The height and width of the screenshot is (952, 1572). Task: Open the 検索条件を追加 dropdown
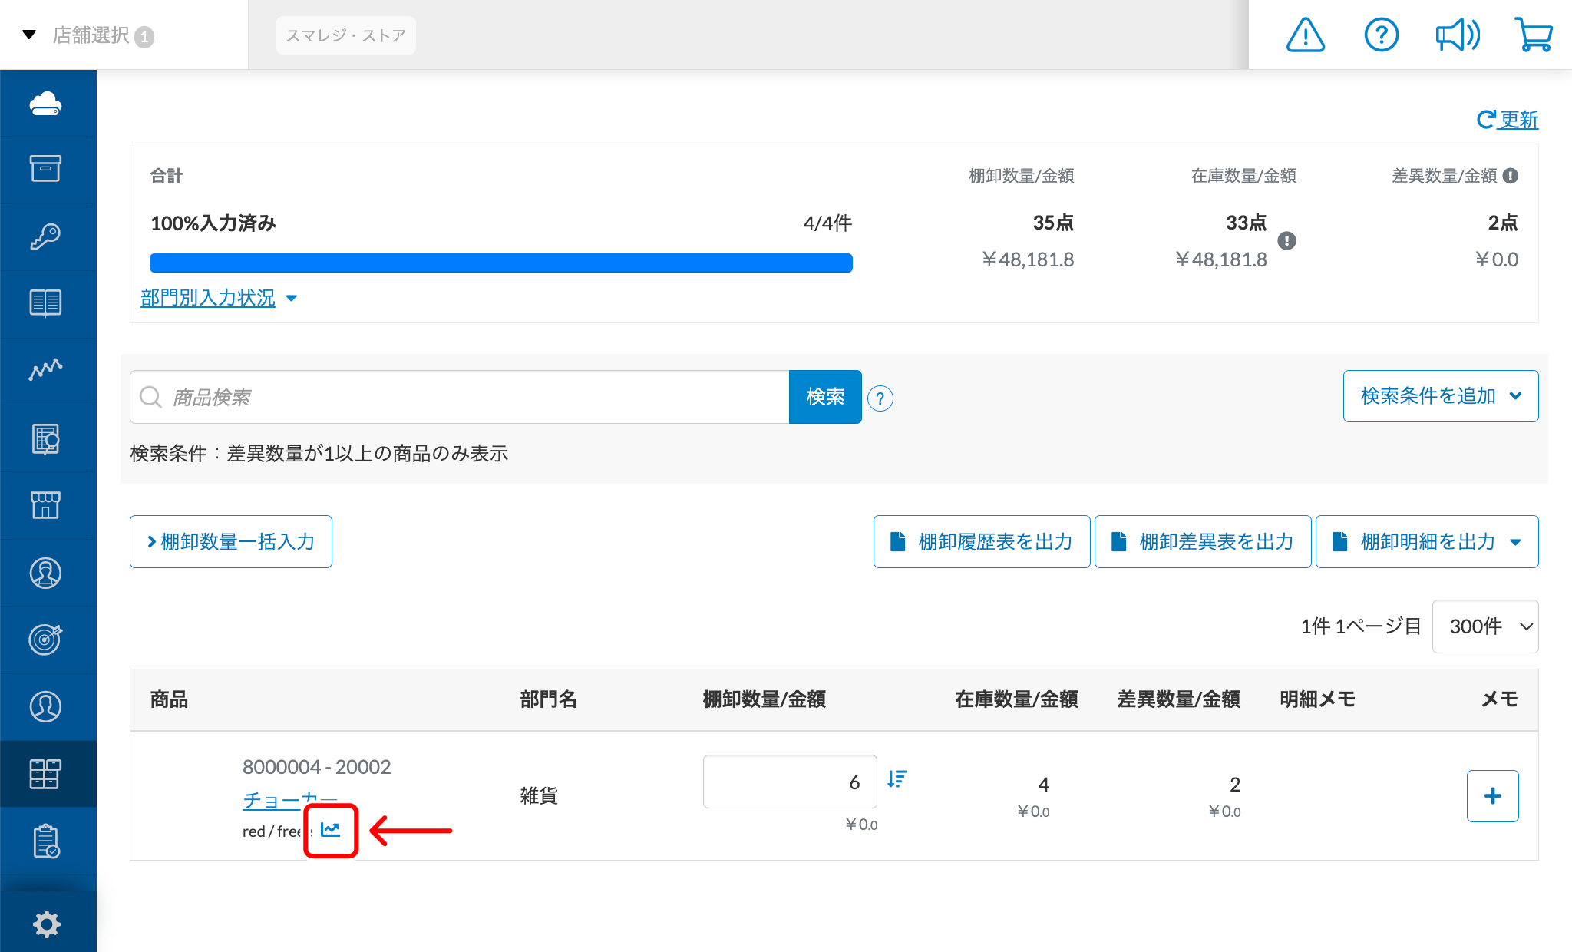pyautogui.click(x=1440, y=396)
